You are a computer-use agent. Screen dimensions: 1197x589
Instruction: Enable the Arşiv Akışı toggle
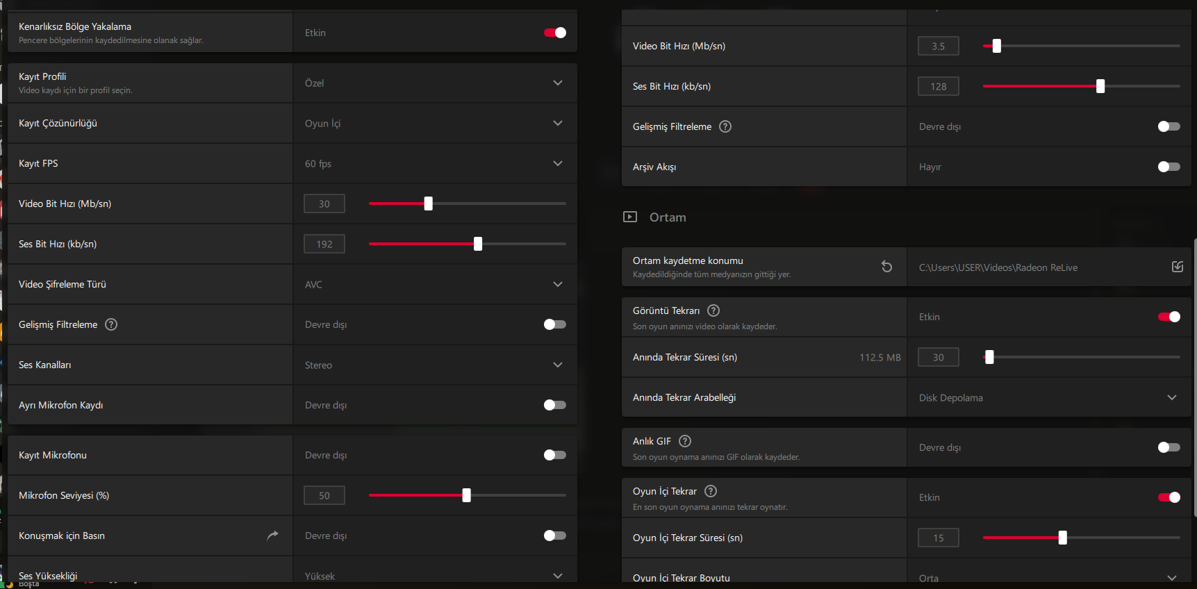point(1169,167)
